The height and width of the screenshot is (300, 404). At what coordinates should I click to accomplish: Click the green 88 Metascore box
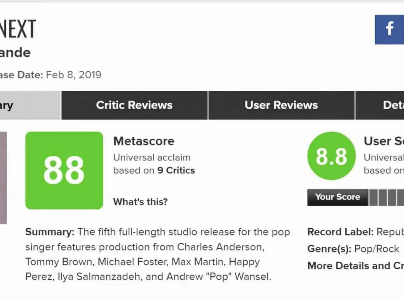pos(64,170)
